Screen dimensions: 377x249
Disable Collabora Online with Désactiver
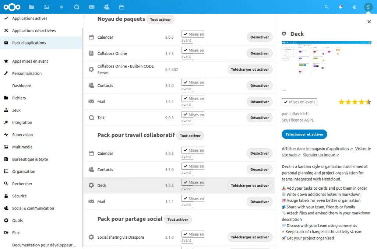(260, 53)
